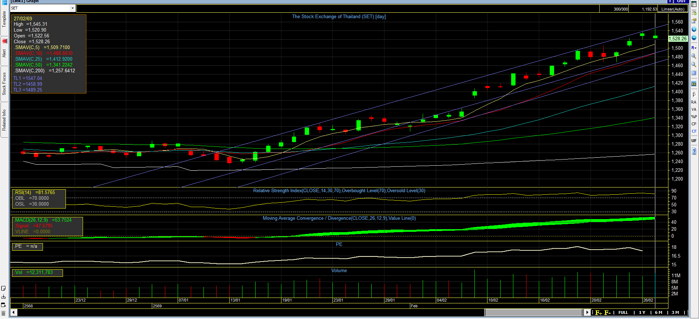Open the Alert side tab
The image size is (699, 319).
pos(4,51)
